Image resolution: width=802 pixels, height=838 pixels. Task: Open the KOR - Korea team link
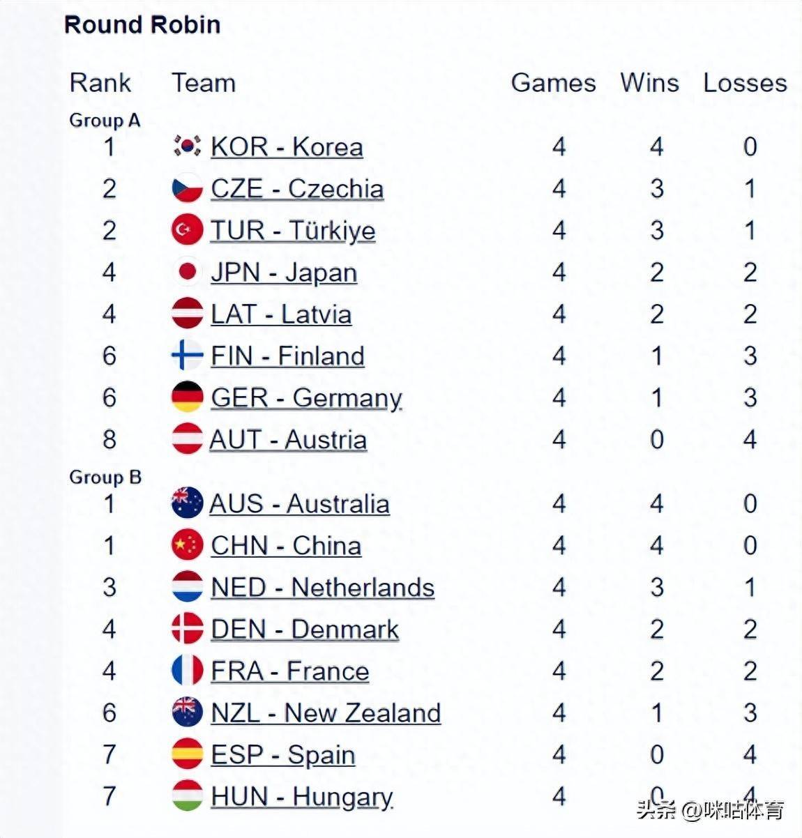click(287, 147)
